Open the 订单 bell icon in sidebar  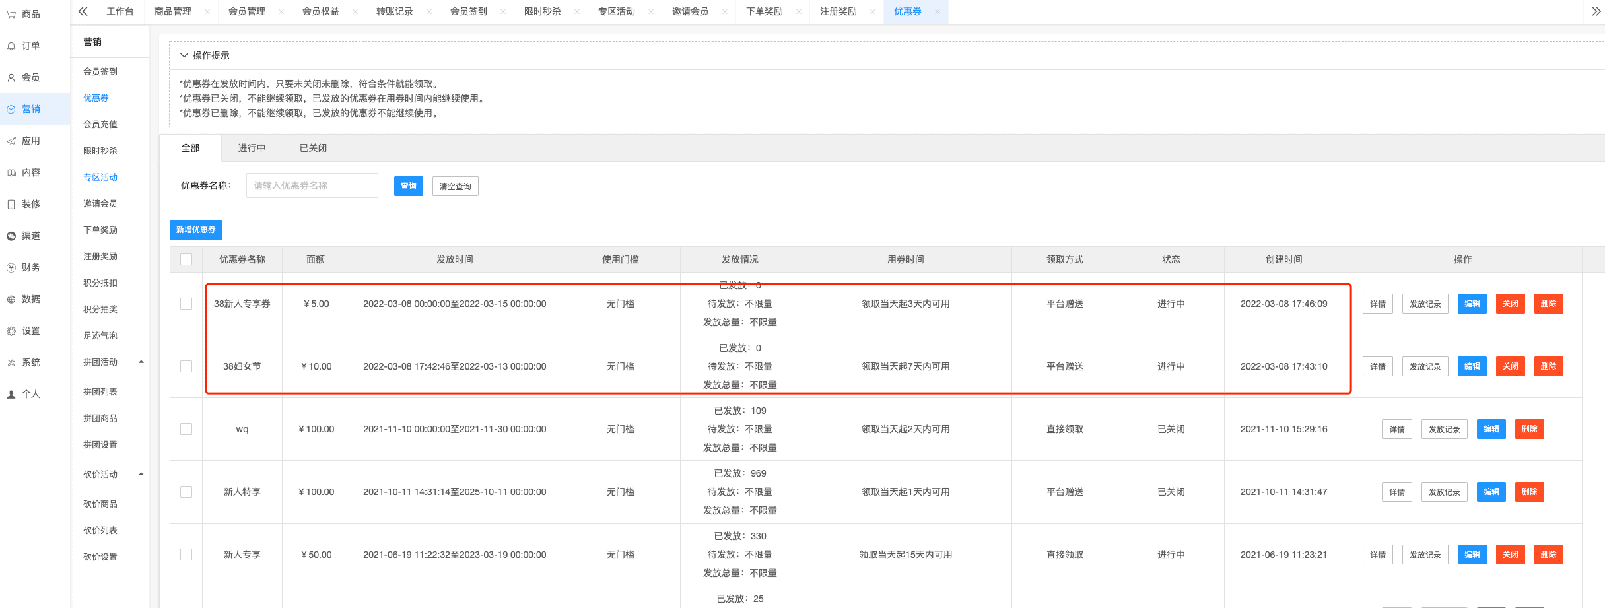11,46
